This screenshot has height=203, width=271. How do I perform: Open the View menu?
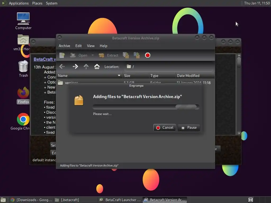tap(91, 46)
